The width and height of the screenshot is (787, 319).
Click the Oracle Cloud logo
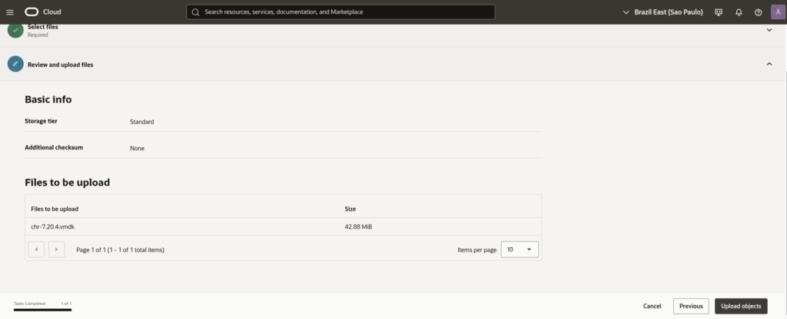click(43, 12)
